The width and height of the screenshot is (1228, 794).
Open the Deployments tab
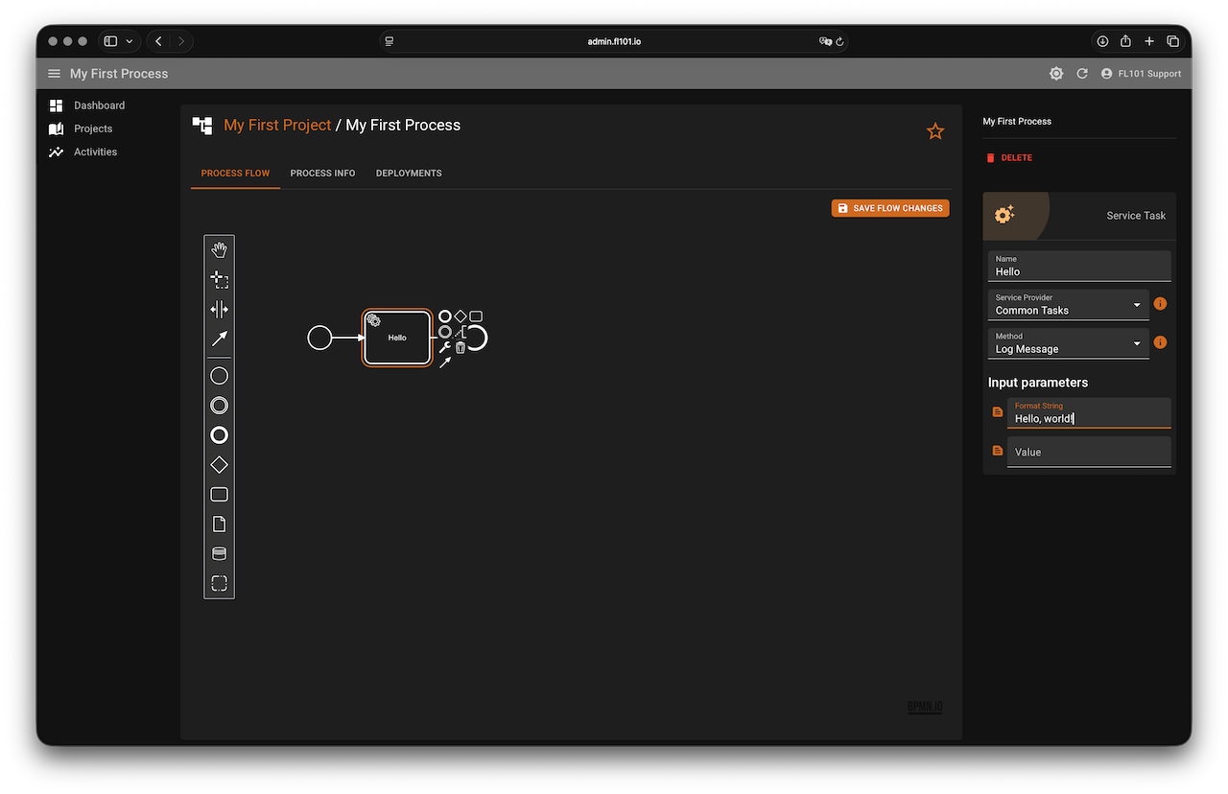409,174
